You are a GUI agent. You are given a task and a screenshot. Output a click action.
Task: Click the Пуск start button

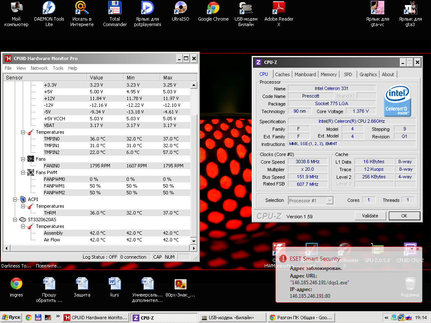[11, 318]
